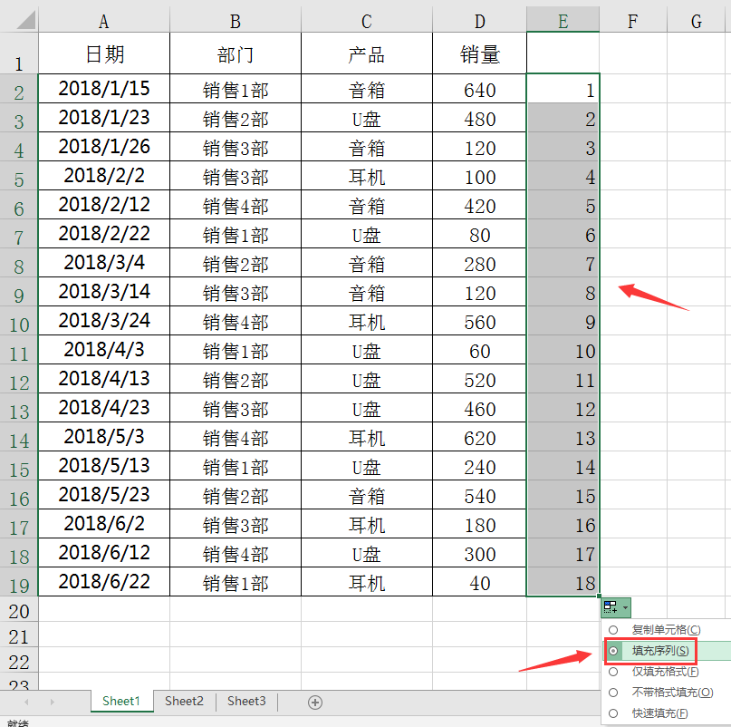Click the sequence cell showing 1
This screenshot has width=731, height=727.
[x=563, y=89]
